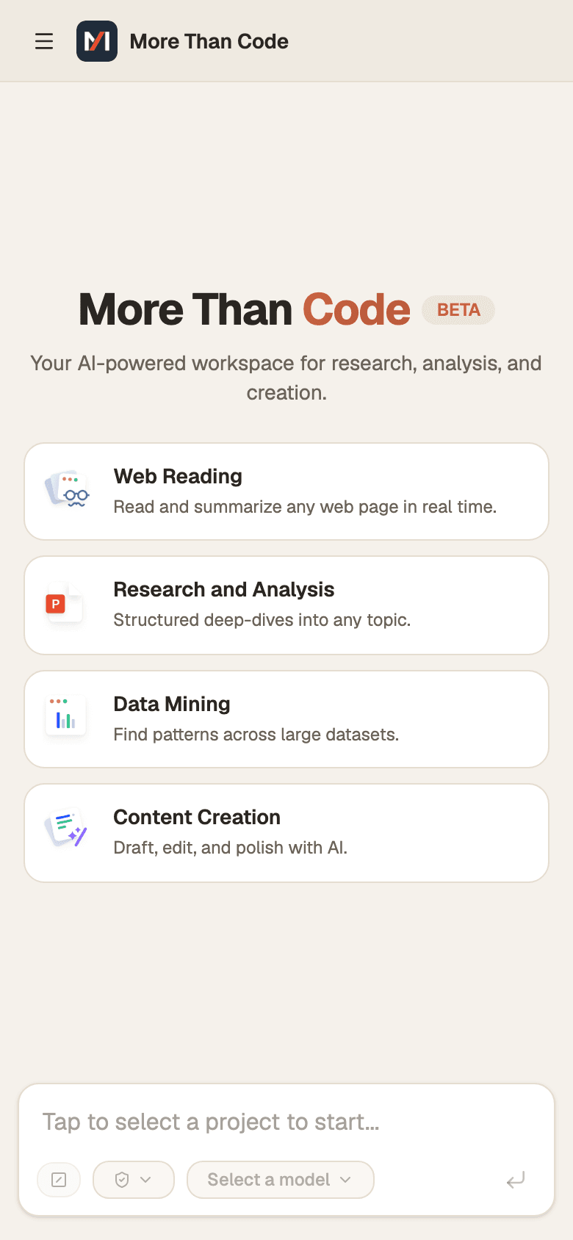Open the Select a model dropdown

point(281,1180)
